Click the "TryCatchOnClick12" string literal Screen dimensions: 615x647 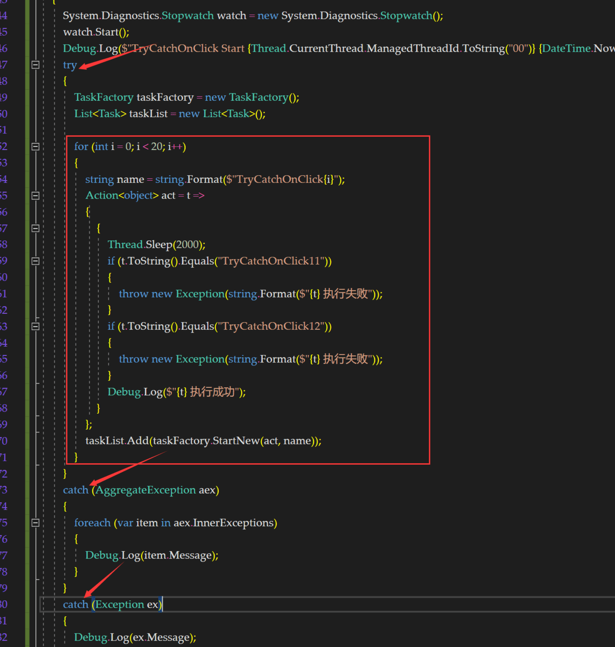271,326
